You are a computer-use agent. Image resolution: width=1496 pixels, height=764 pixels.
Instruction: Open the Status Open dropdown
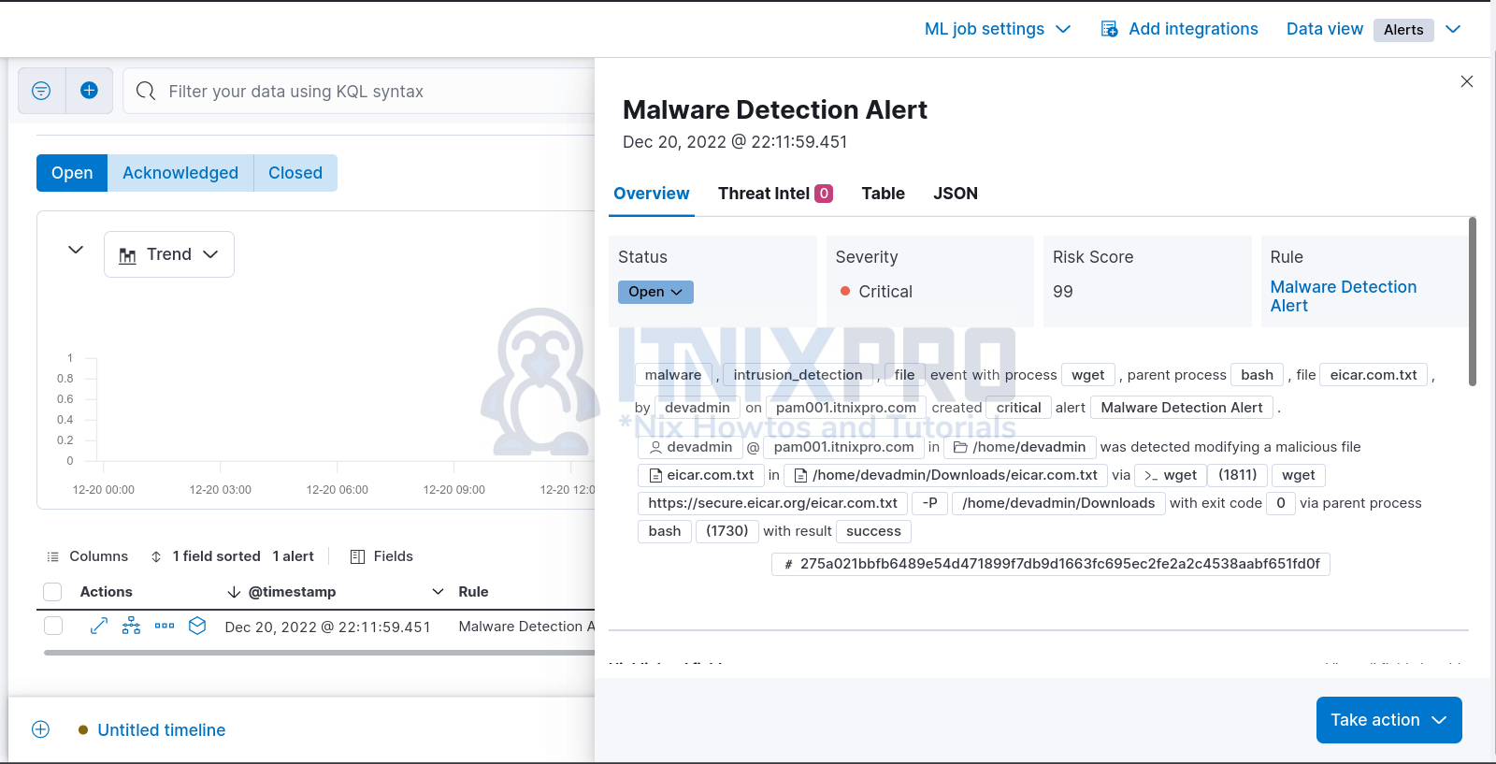[655, 292]
